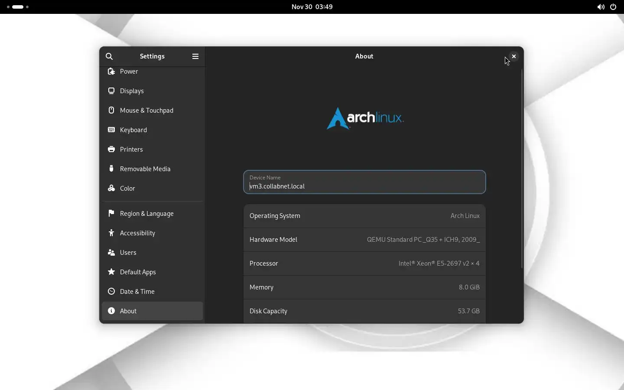
Task: Choose Removable Media panel
Action: [x=153, y=169]
